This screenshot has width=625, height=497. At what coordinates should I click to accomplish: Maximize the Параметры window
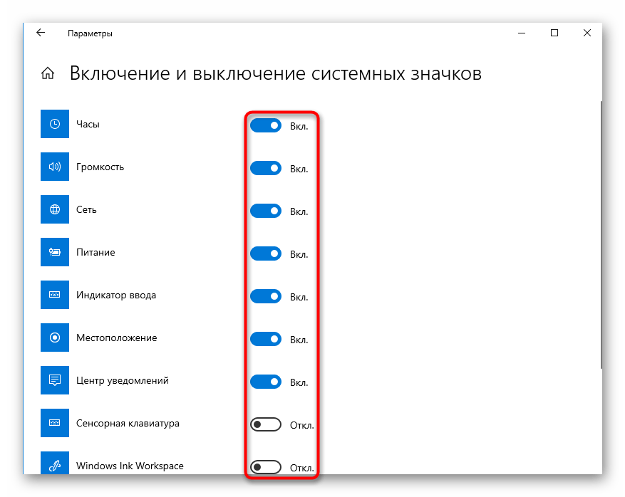point(554,33)
